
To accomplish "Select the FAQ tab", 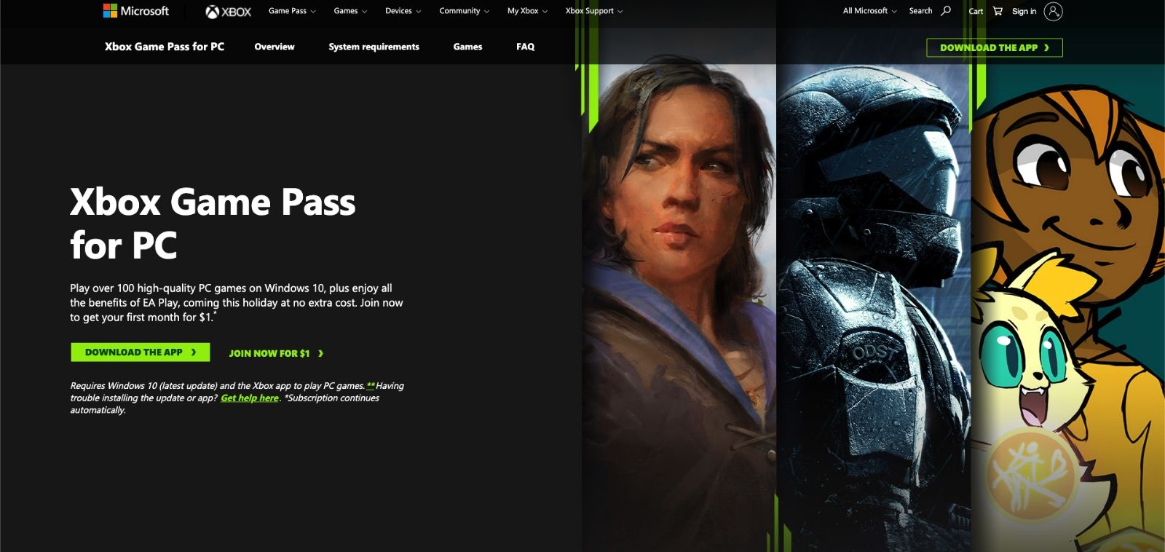I will coord(525,47).
